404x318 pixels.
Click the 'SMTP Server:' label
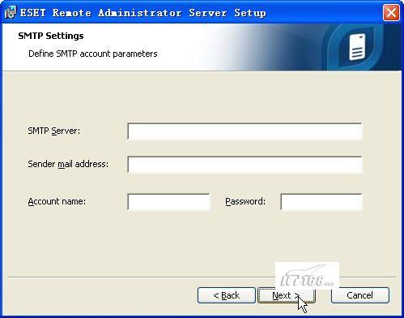coord(54,131)
